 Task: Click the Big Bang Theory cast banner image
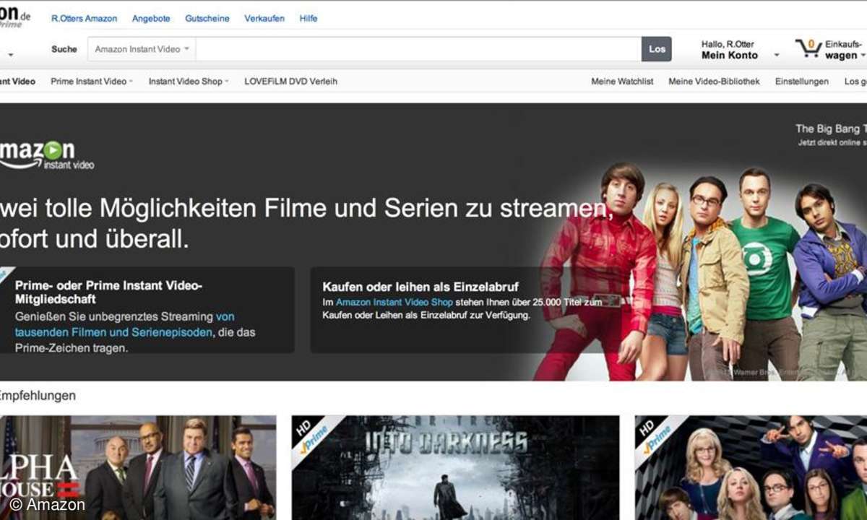point(701,271)
